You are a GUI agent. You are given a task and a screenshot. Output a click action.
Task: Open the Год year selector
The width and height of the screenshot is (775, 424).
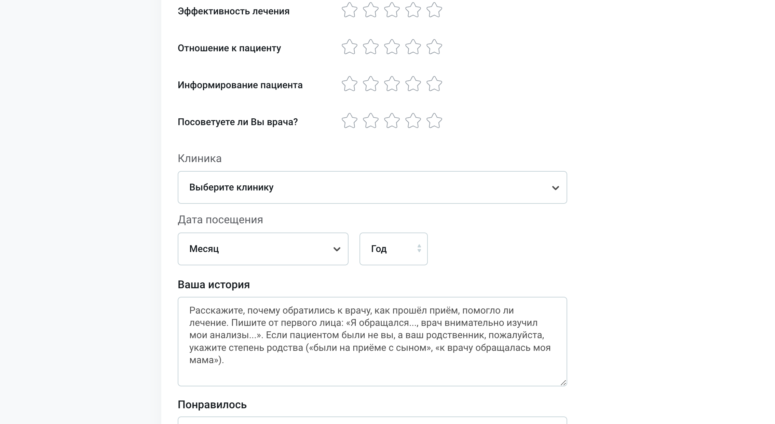pos(393,249)
